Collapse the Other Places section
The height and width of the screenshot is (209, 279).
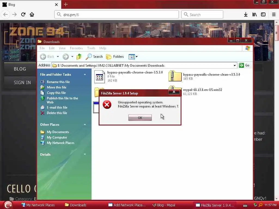[x=85, y=125]
